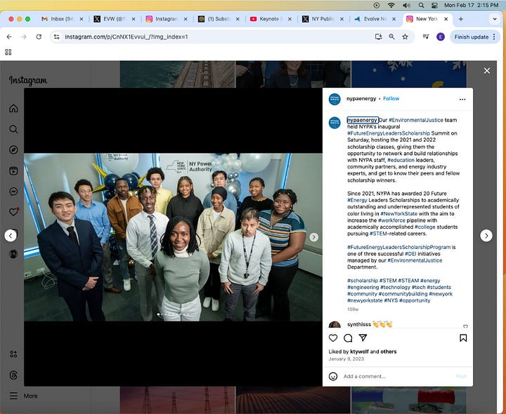Open the #DEI hashtag
Image resolution: width=506 pixels, height=414 pixels.
click(x=410, y=254)
